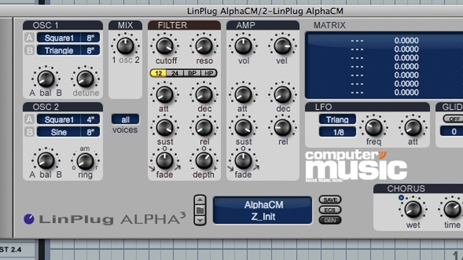Screen dimensions: 463x260
Task: Click the Amp vol knob
Action: 243,46
